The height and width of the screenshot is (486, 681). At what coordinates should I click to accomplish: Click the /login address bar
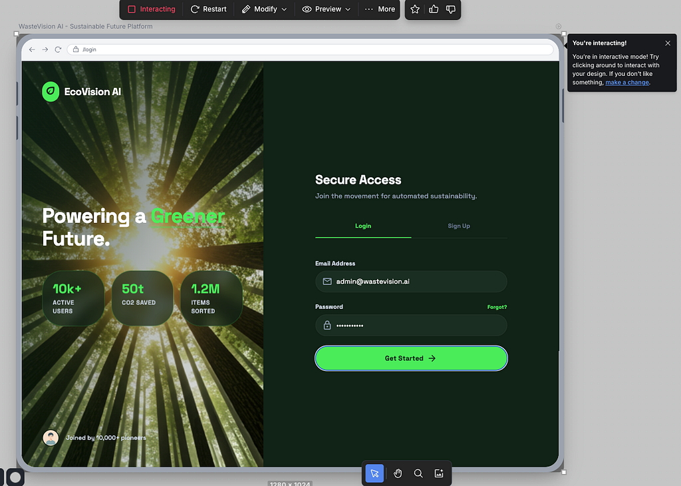click(310, 49)
